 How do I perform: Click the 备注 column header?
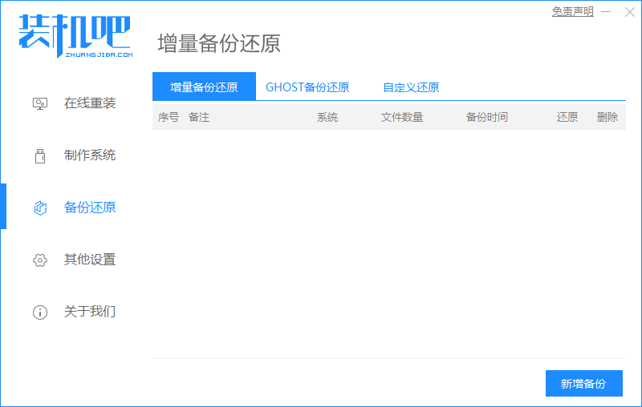199,117
